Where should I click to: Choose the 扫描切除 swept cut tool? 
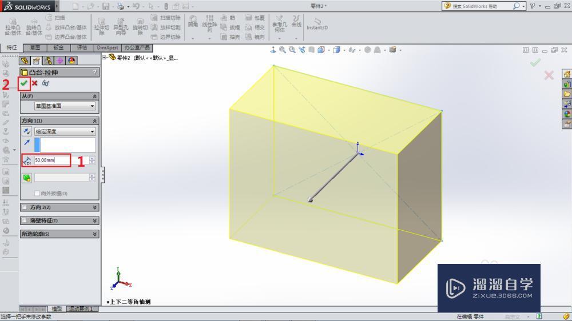(166, 18)
